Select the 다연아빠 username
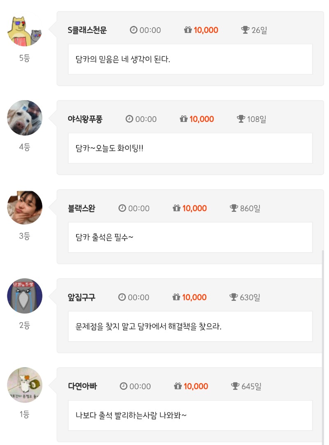Screen dimensions: 329x445 [x=83, y=386]
